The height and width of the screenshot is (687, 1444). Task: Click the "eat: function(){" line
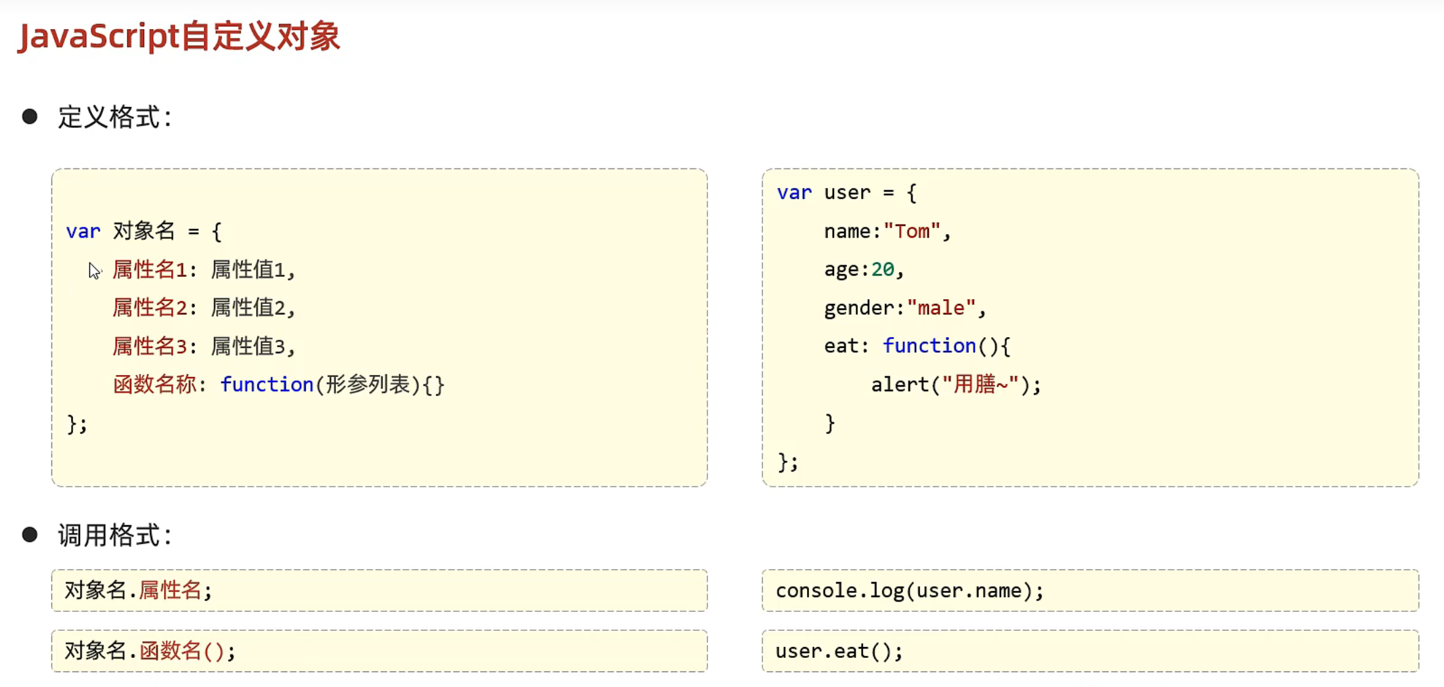[x=917, y=346]
